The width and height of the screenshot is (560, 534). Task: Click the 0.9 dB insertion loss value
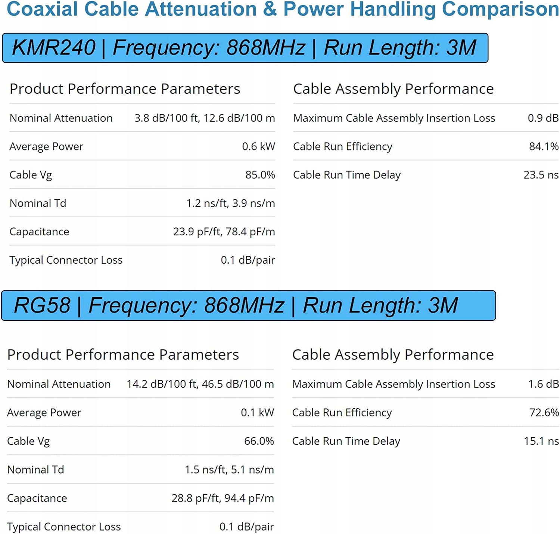coord(543,118)
